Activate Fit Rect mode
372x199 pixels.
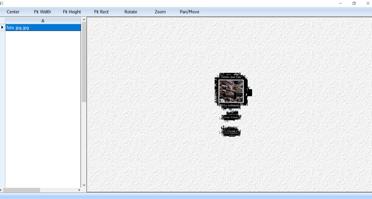[101, 12]
